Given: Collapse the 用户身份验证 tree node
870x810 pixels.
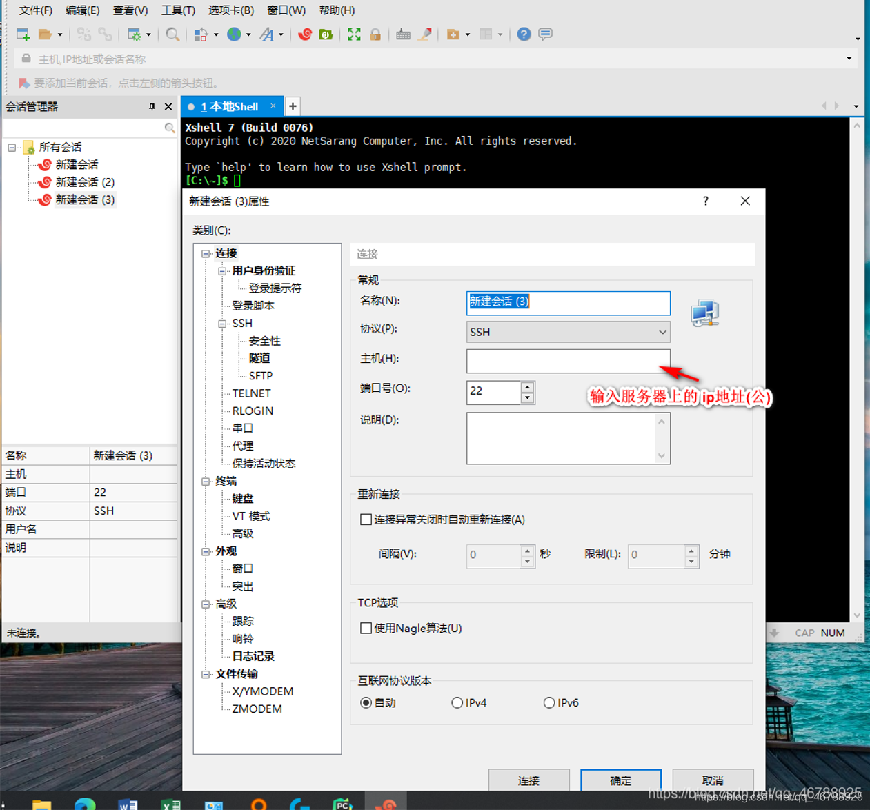Looking at the screenshot, I should click(x=222, y=270).
